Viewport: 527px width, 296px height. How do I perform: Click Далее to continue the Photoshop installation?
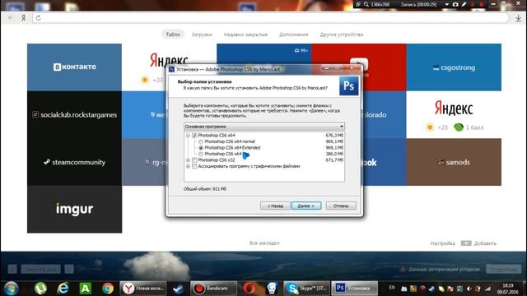(306, 206)
